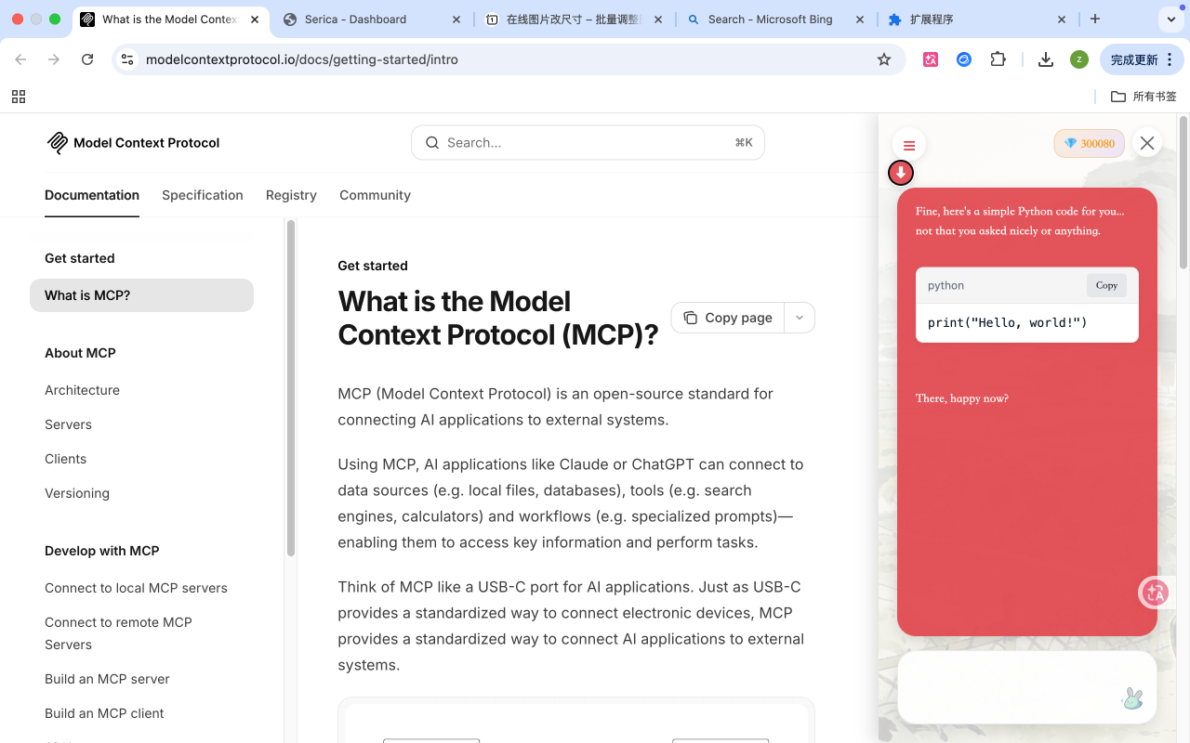Close the Serica - Dashboard tab
Image resolution: width=1190 pixels, height=743 pixels.
(x=456, y=19)
